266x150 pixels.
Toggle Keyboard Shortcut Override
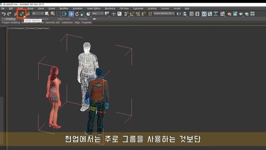(119, 14)
